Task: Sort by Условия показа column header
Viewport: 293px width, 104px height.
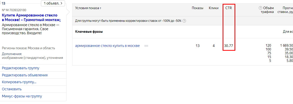Action: [88, 8]
